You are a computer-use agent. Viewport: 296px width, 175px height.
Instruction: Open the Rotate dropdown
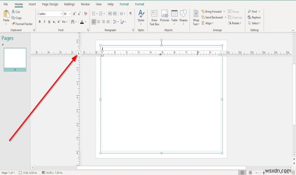point(234,23)
